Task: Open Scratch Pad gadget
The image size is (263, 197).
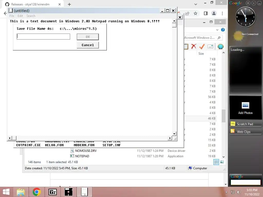Action: tap(245, 124)
